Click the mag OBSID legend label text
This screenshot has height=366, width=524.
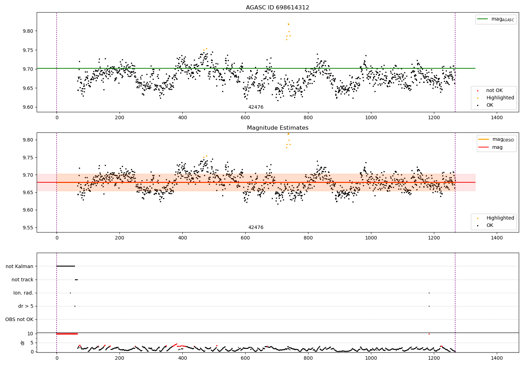point(503,139)
